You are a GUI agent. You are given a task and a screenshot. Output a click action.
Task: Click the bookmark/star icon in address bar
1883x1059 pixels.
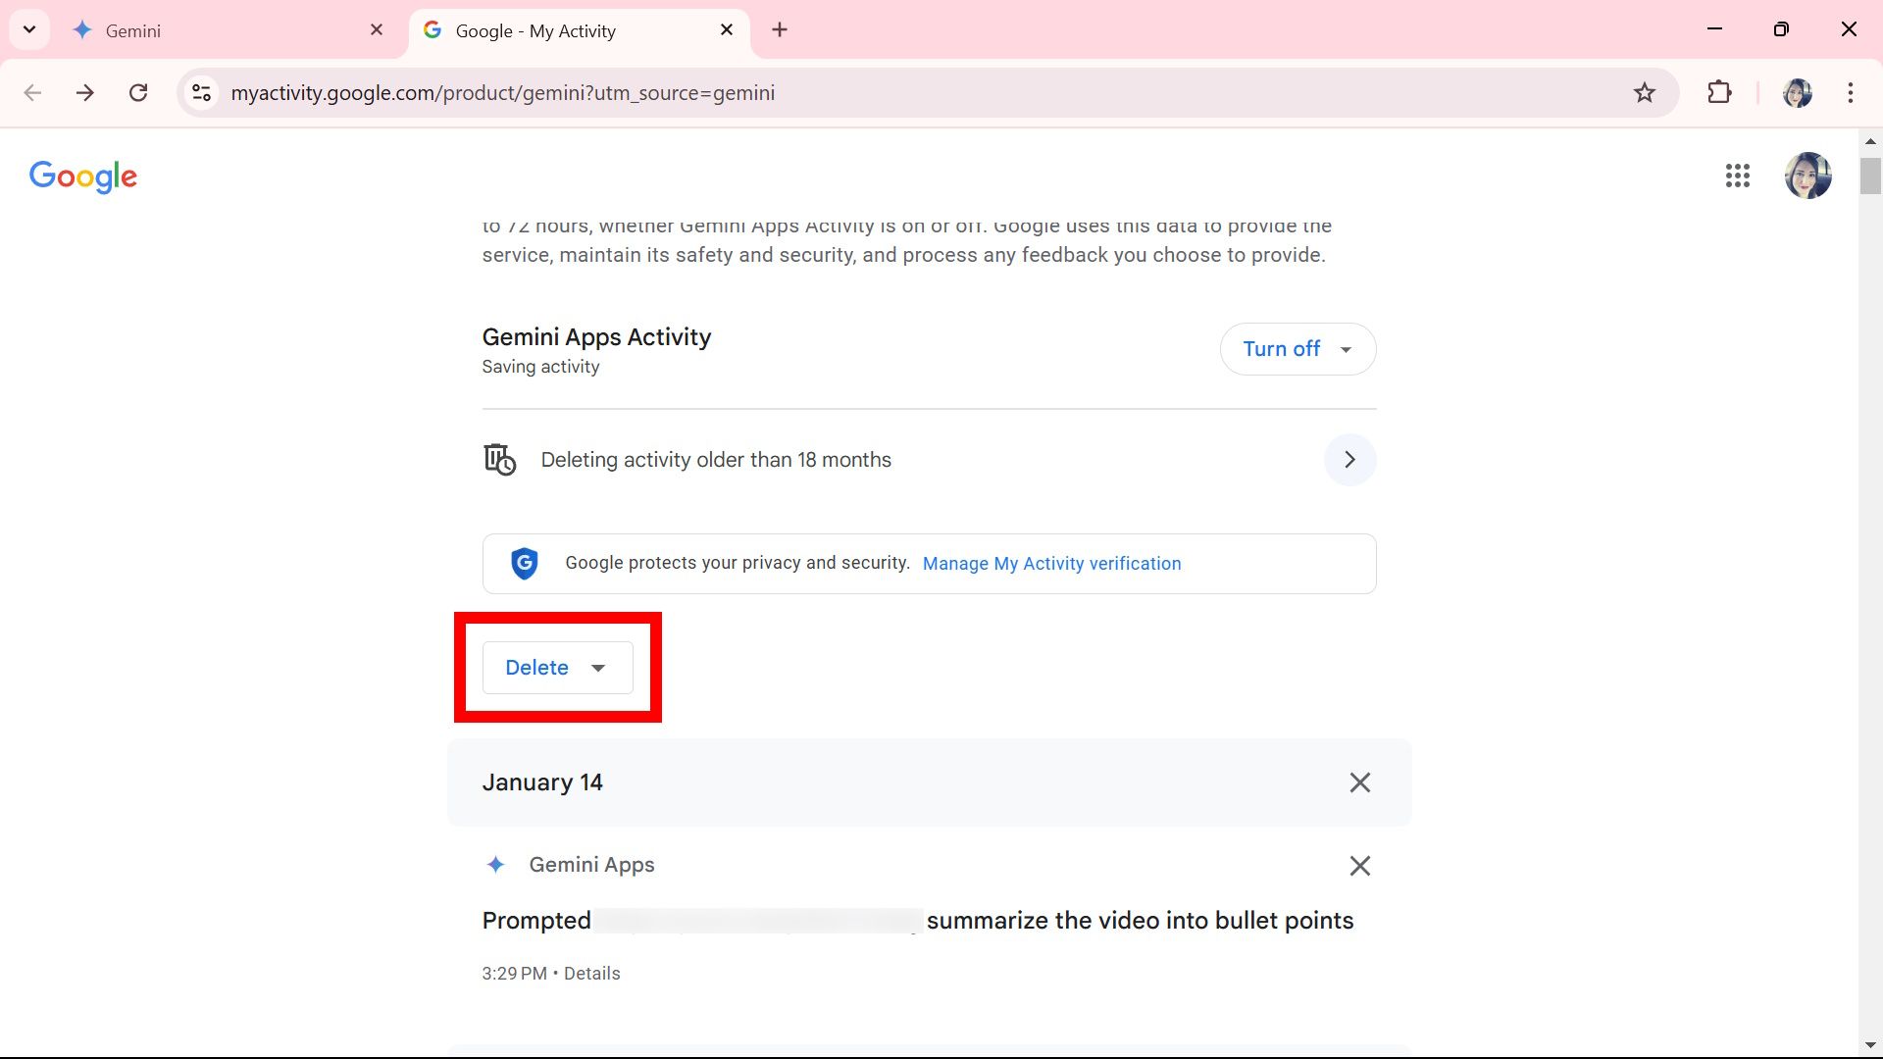[x=1643, y=92]
